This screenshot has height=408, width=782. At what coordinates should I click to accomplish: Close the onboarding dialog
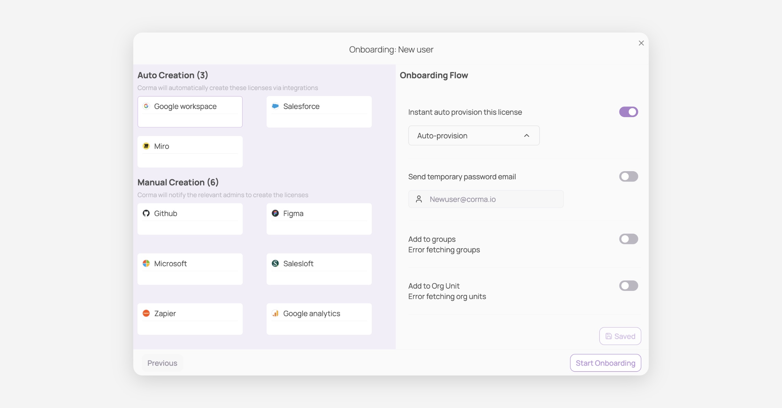tap(641, 43)
